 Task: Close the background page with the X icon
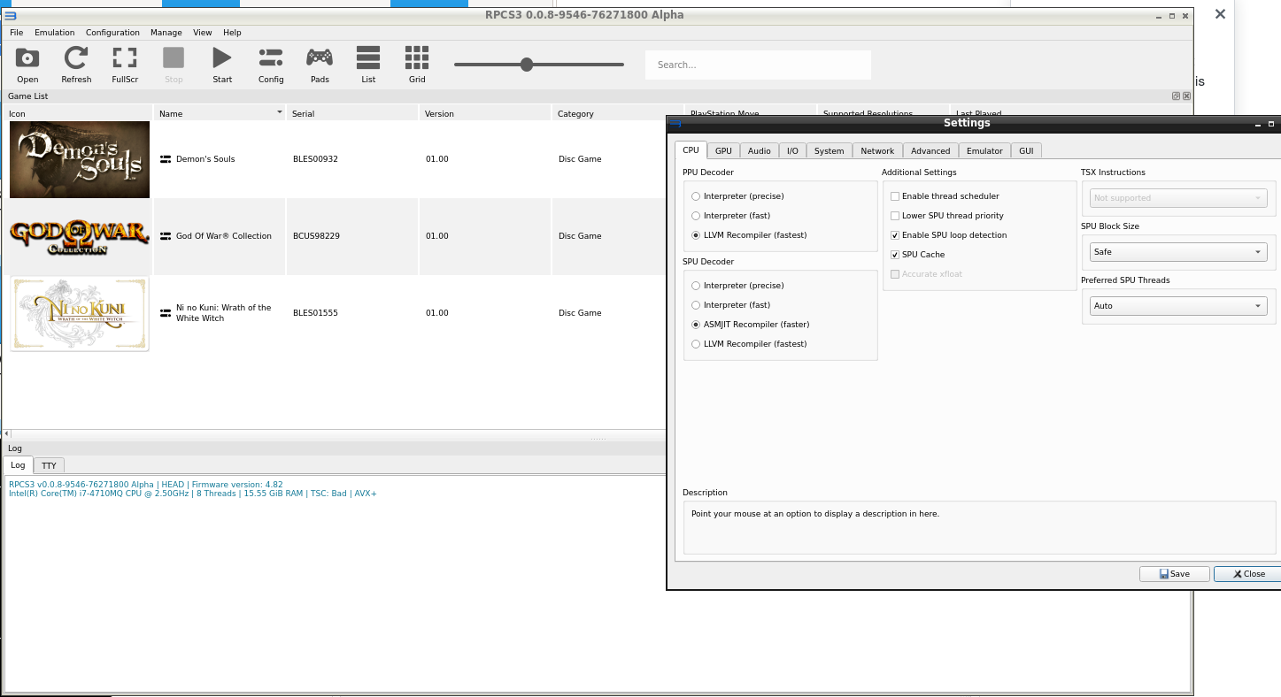click(x=1220, y=14)
